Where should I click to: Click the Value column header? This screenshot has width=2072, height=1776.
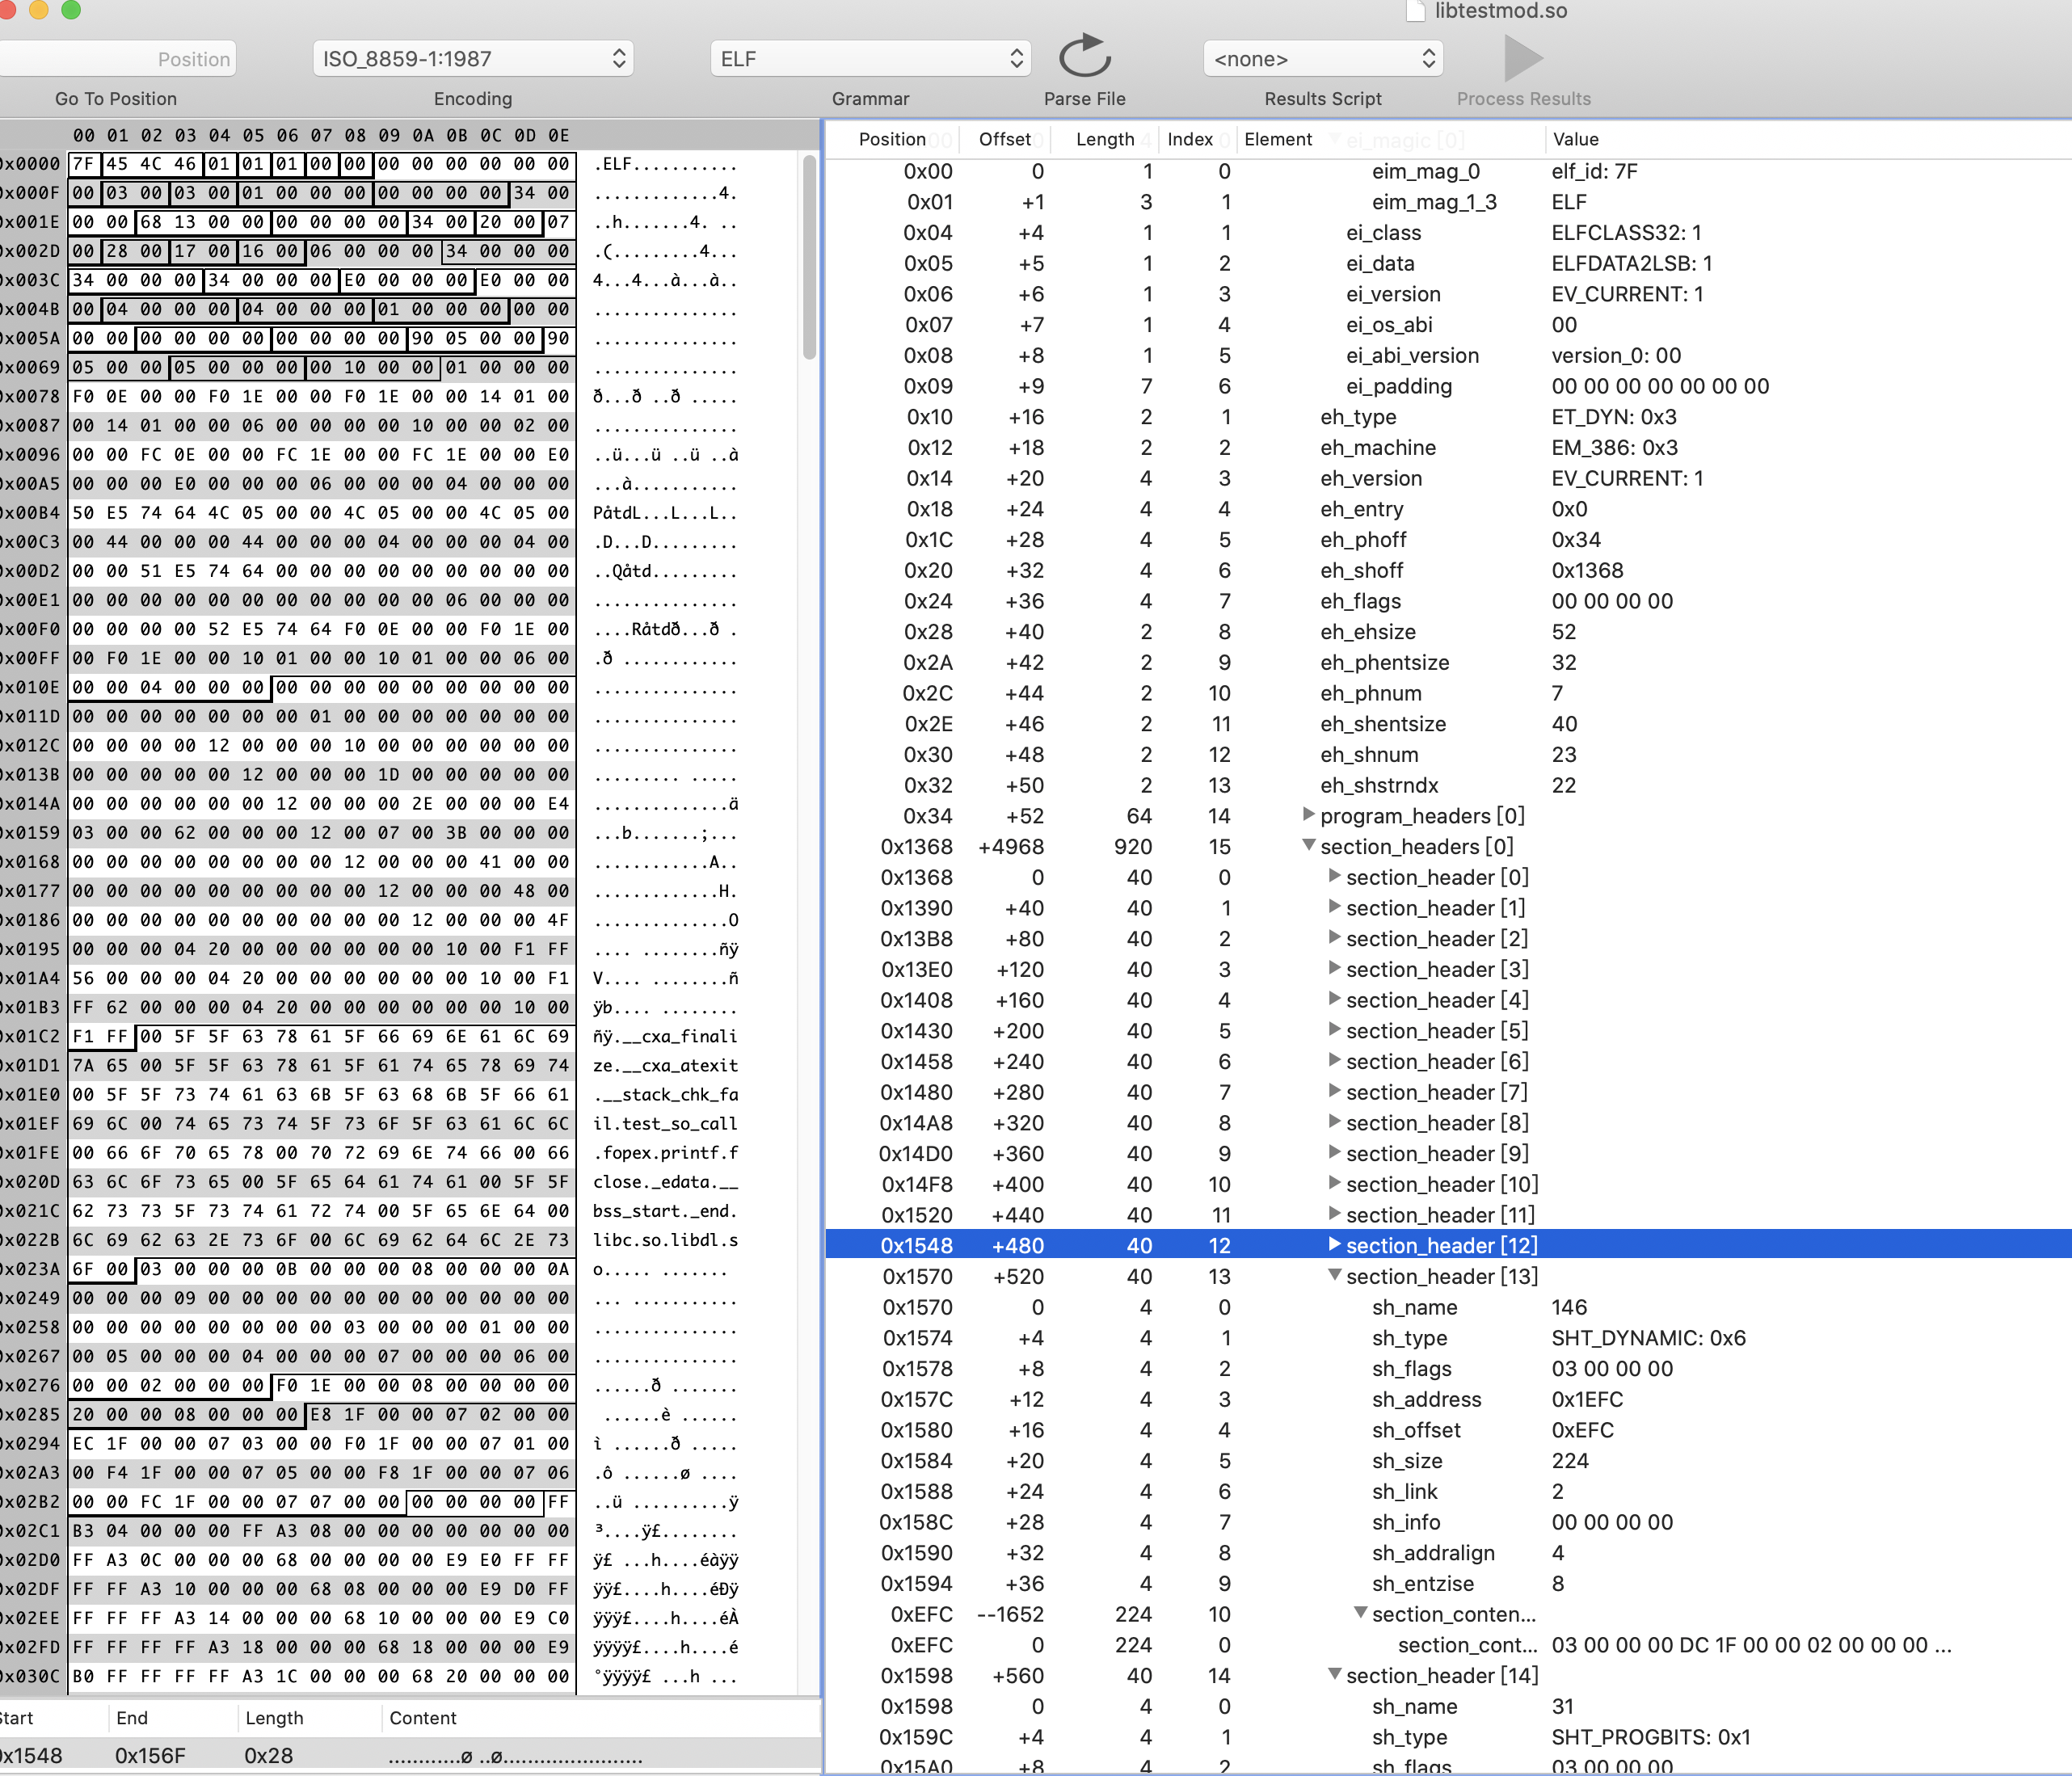pyautogui.click(x=1575, y=139)
